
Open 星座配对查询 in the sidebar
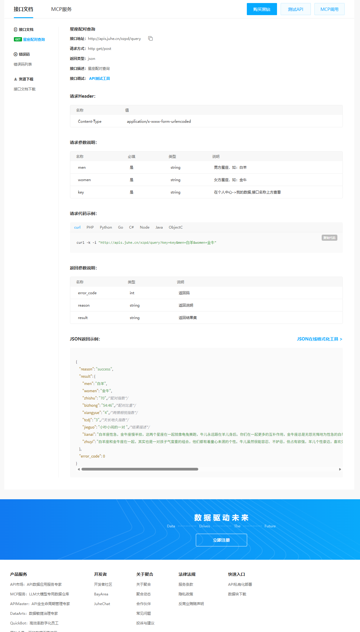click(34, 39)
